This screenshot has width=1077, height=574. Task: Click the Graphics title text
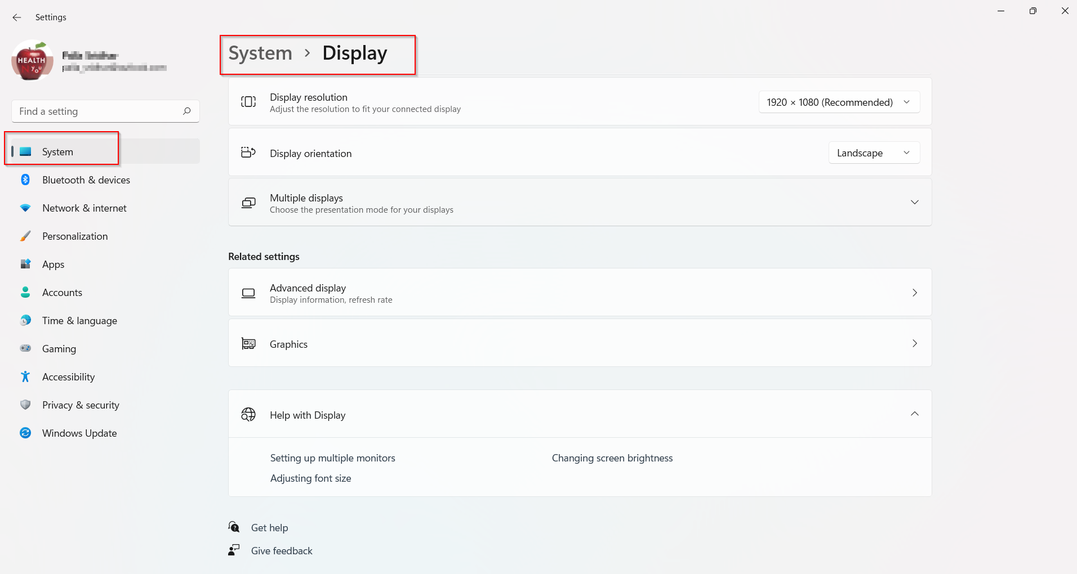288,344
